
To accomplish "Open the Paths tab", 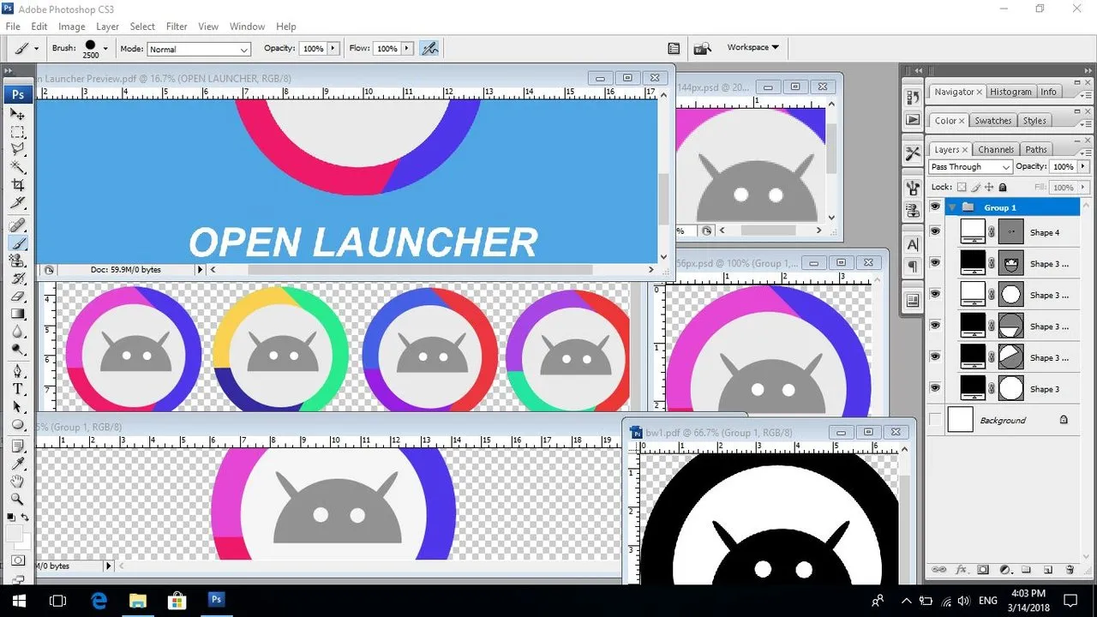I will point(1036,149).
